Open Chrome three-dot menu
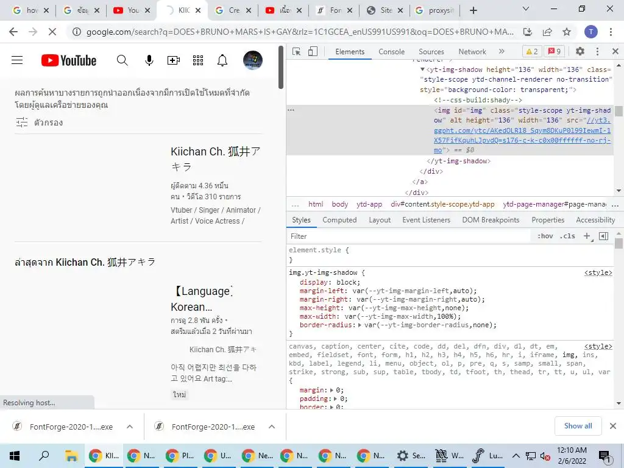This screenshot has width=624, height=468. click(x=611, y=32)
